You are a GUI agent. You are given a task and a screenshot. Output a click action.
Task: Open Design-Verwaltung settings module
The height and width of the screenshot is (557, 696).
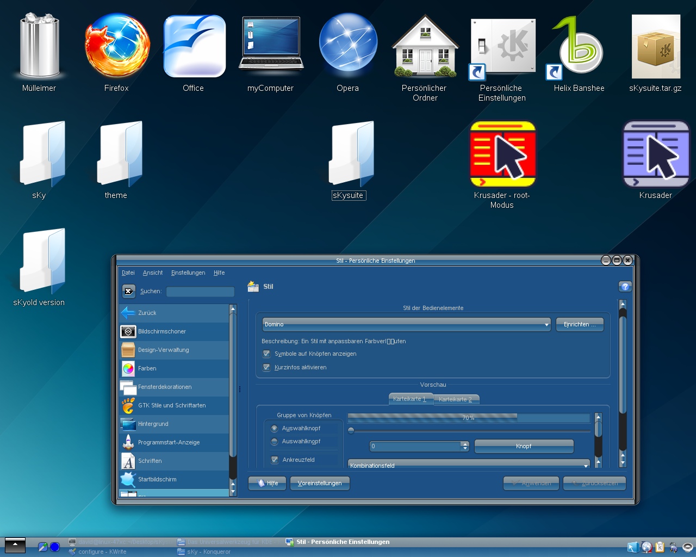(x=175, y=350)
